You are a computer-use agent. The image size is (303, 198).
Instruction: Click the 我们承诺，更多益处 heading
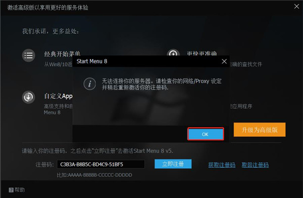(x=50, y=31)
